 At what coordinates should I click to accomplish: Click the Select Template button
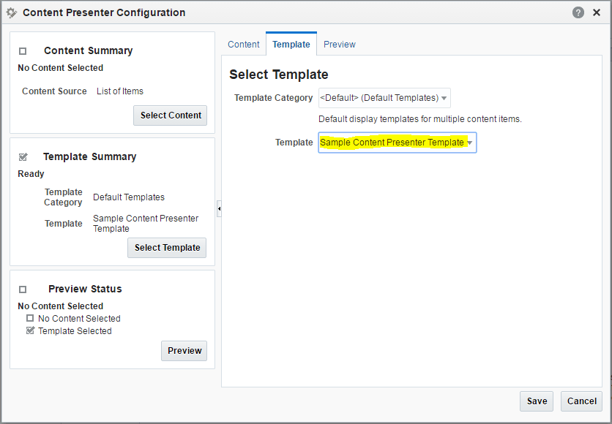point(167,248)
